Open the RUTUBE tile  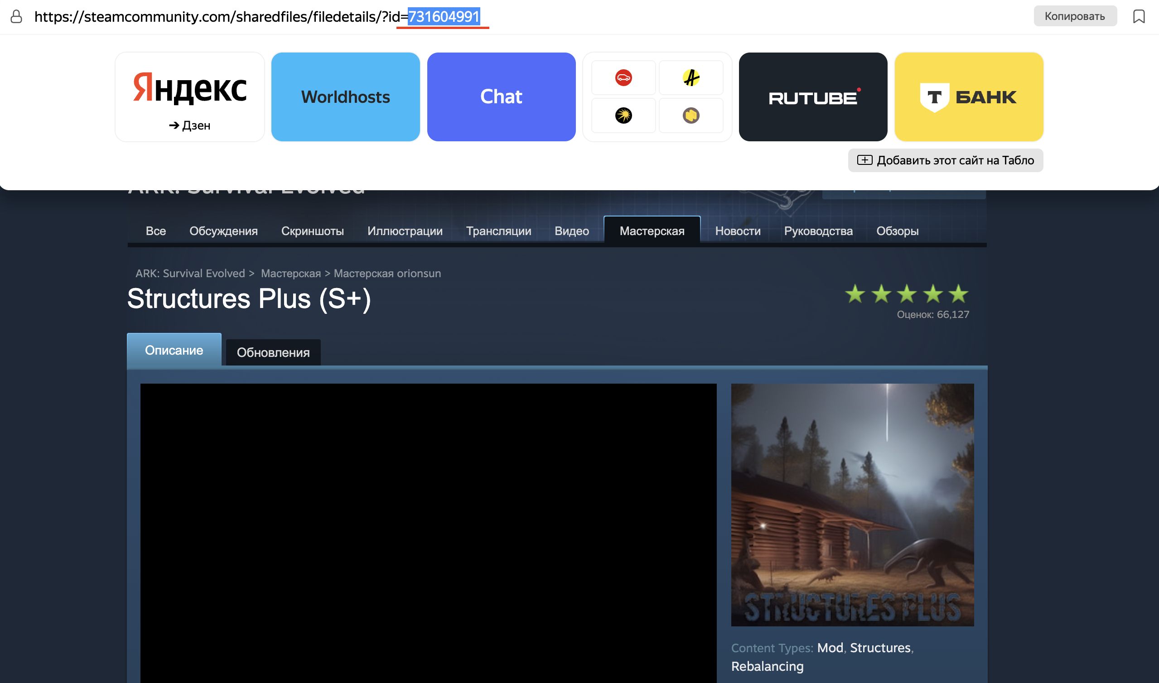point(812,96)
